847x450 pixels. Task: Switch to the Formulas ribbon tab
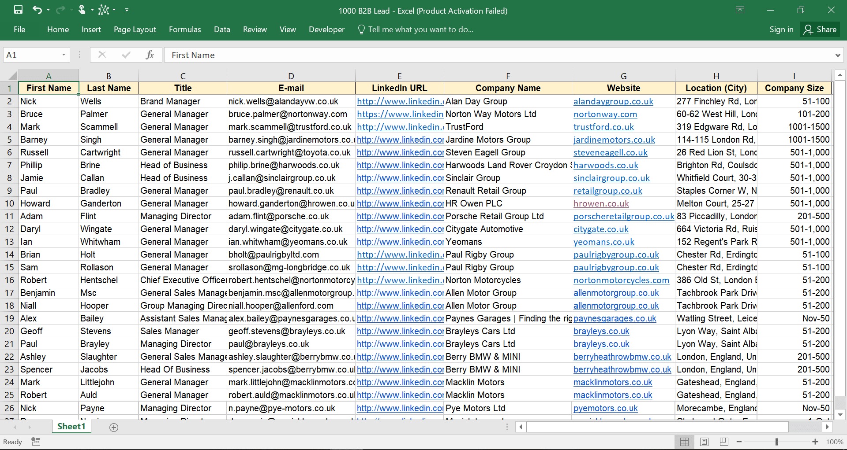185,30
